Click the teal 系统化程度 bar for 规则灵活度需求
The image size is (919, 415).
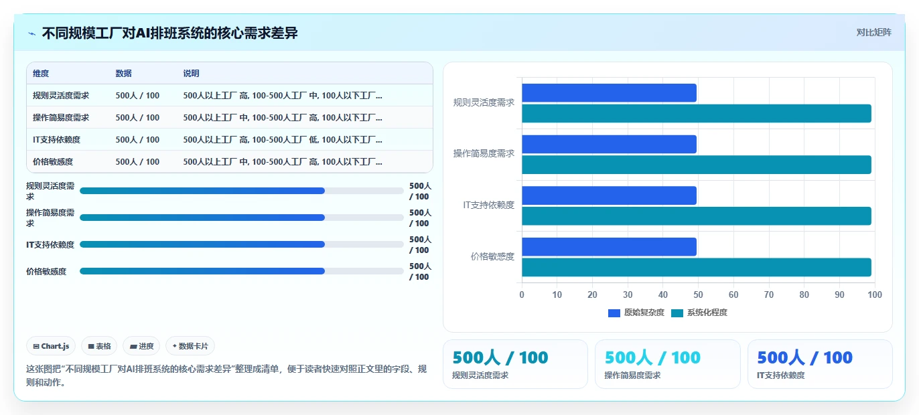pyautogui.click(x=697, y=113)
